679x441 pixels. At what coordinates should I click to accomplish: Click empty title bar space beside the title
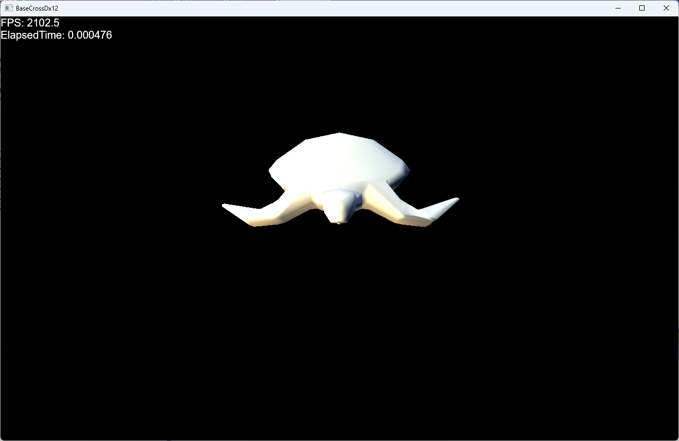pos(318,8)
